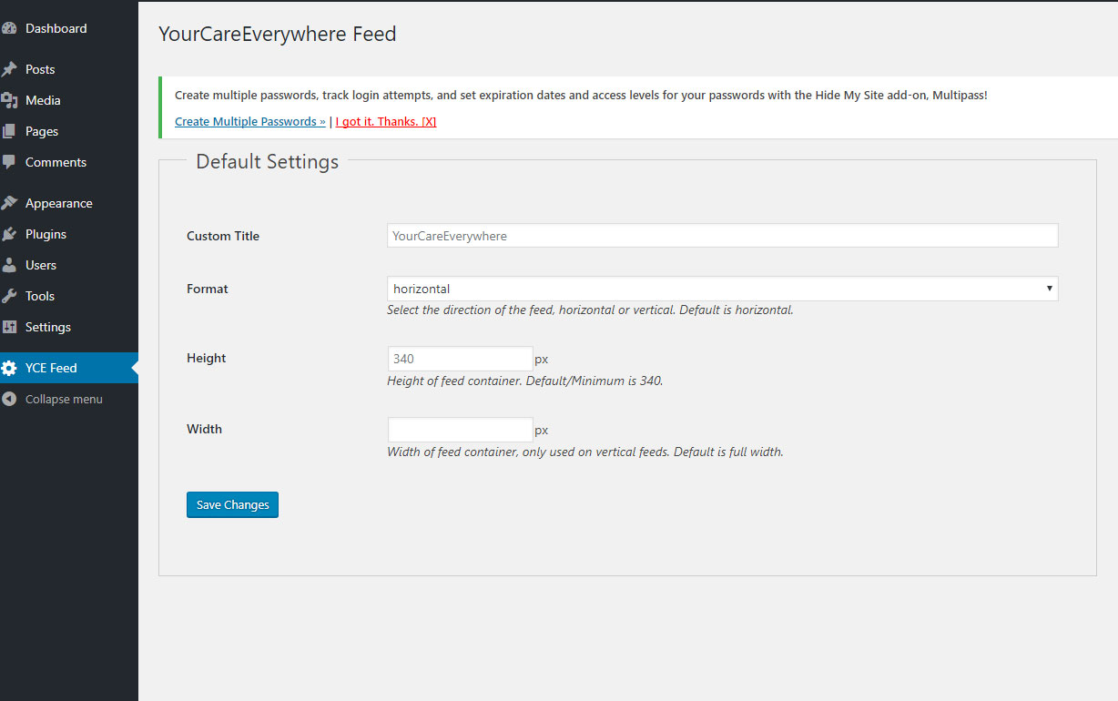Focus the Custom Title input field
The width and height of the screenshot is (1118, 701).
723,236
